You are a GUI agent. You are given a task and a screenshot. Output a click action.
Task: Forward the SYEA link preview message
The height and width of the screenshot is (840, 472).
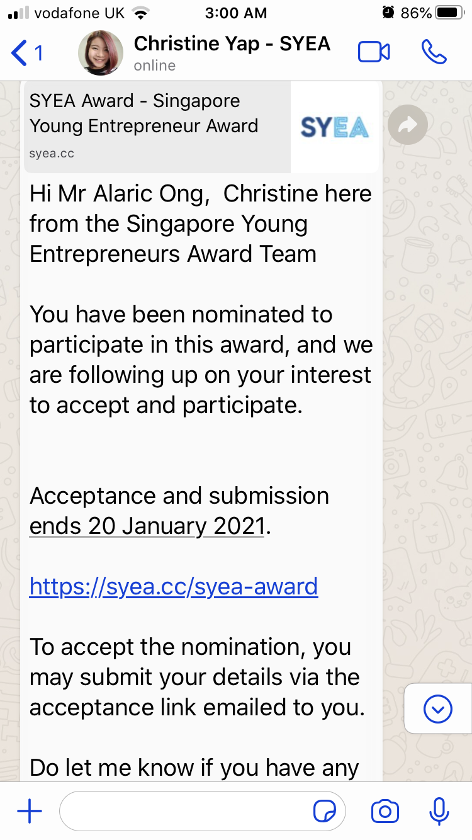pyautogui.click(x=407, y=126)
